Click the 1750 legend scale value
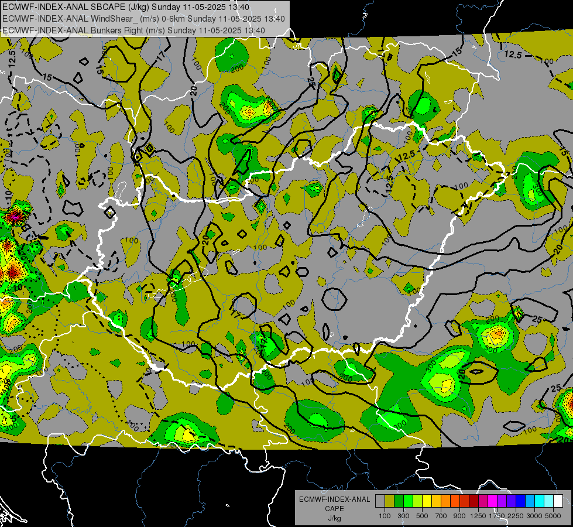The height and width of the screenshot is (527, 573). [x=497, y=516]
